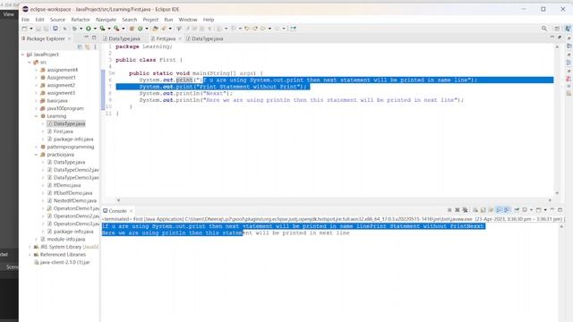This screenshot has height=322, width=573.
Task: Open the File menu
Action: [25, 20]
